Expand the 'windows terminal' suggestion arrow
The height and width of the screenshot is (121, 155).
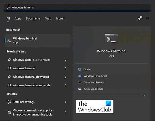click(66, 68)
